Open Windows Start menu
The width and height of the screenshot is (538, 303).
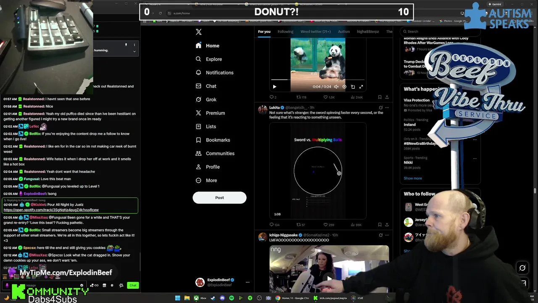pyautogui.click(x=177, y=298)
